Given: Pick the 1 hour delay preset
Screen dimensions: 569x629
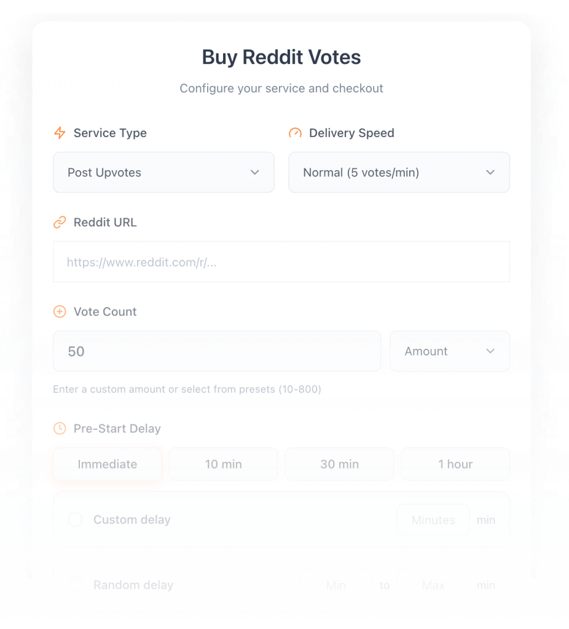Looking at the screenshot, I should [455, 464].
